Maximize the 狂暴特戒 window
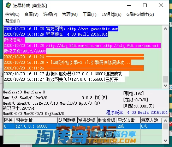 click(x=145, y=5)
